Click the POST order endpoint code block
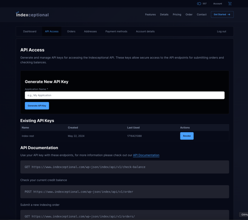 pyautogui.click(x=125, y=192)
